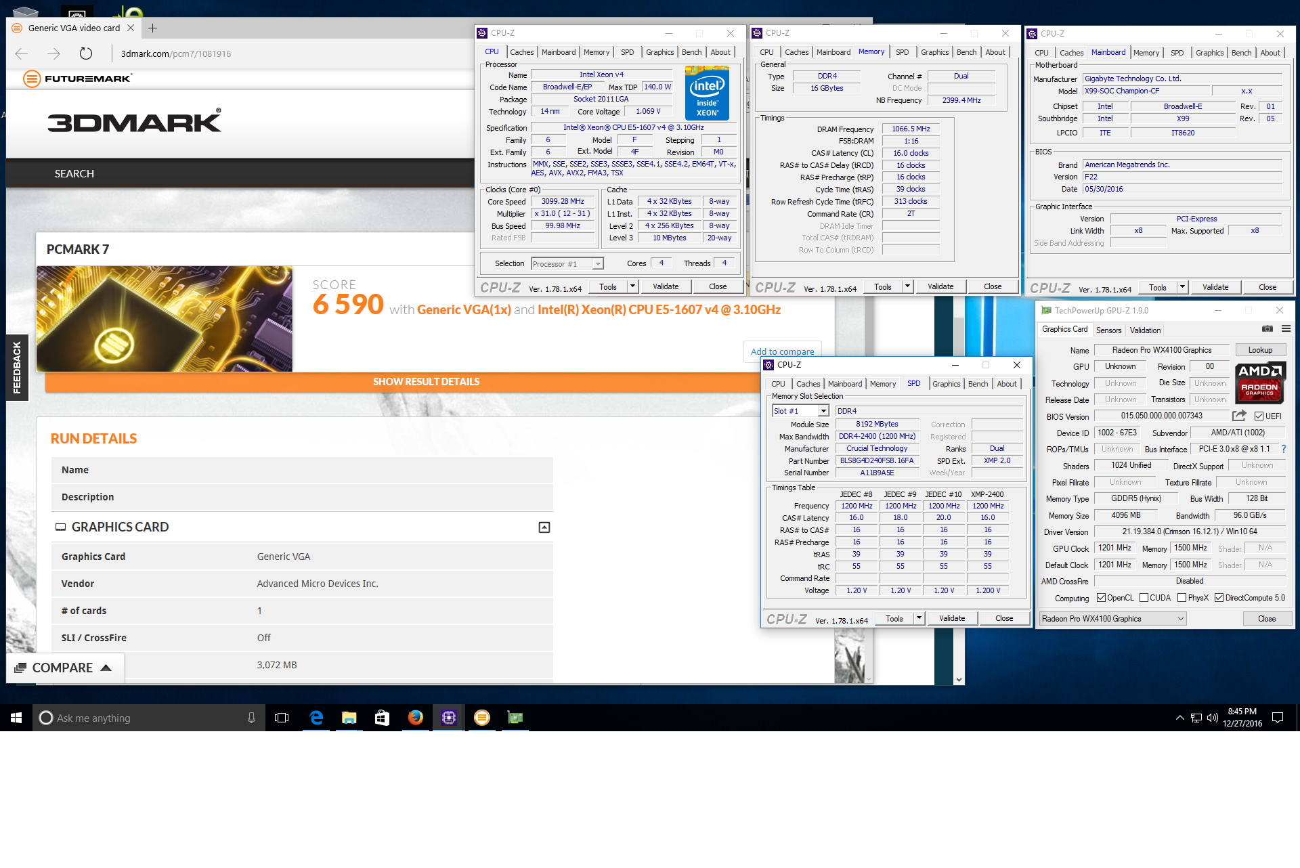Click the browser address bar
Image resolution: width=1300 pixels, height=868 pixels.
pos(291,53)
